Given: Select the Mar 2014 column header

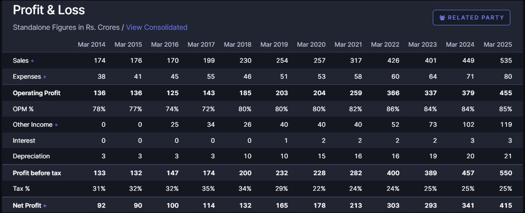Looking at the screenshot, I should pyautogui.click(x=91, y=44).
